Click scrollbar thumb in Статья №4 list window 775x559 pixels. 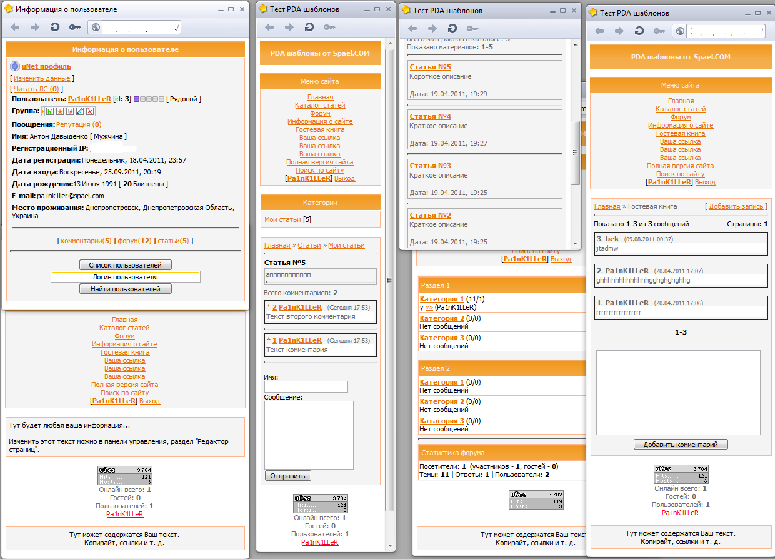click(x=576, y=152)
